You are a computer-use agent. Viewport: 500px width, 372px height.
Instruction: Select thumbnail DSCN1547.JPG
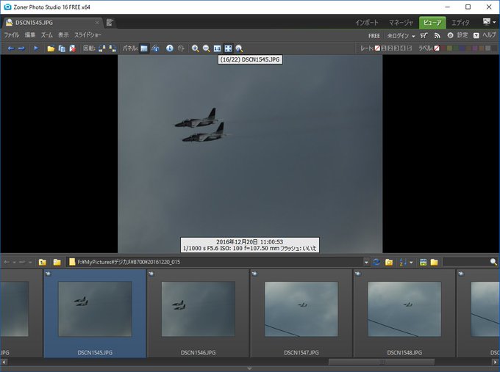point(301,313)
